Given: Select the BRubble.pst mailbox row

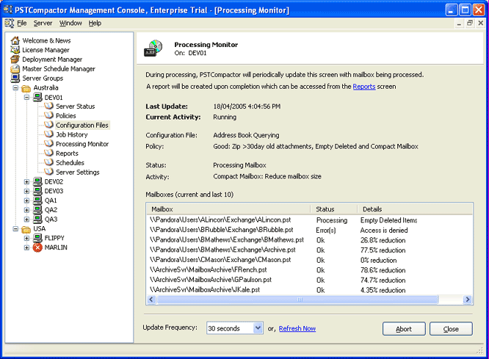Looking at the screenshot, I should 309,230.
